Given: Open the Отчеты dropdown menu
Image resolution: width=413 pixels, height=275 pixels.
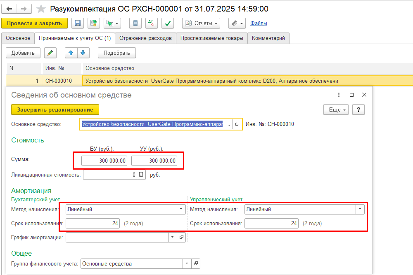Looking at the screenshot, I should click(201, 23).
